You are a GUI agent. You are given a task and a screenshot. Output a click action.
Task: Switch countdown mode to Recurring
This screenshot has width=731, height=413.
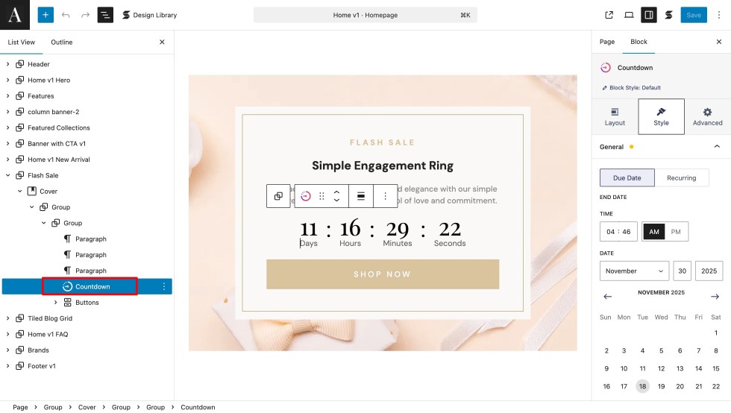(681, 177)
